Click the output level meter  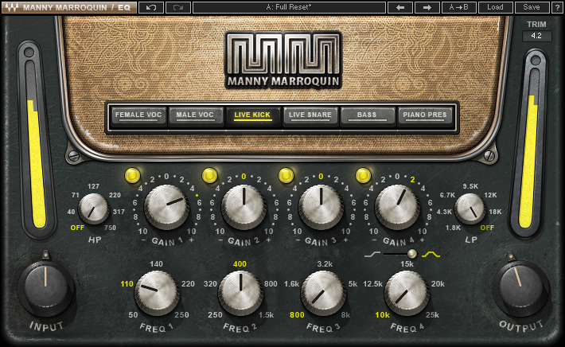tap(528, 148)
